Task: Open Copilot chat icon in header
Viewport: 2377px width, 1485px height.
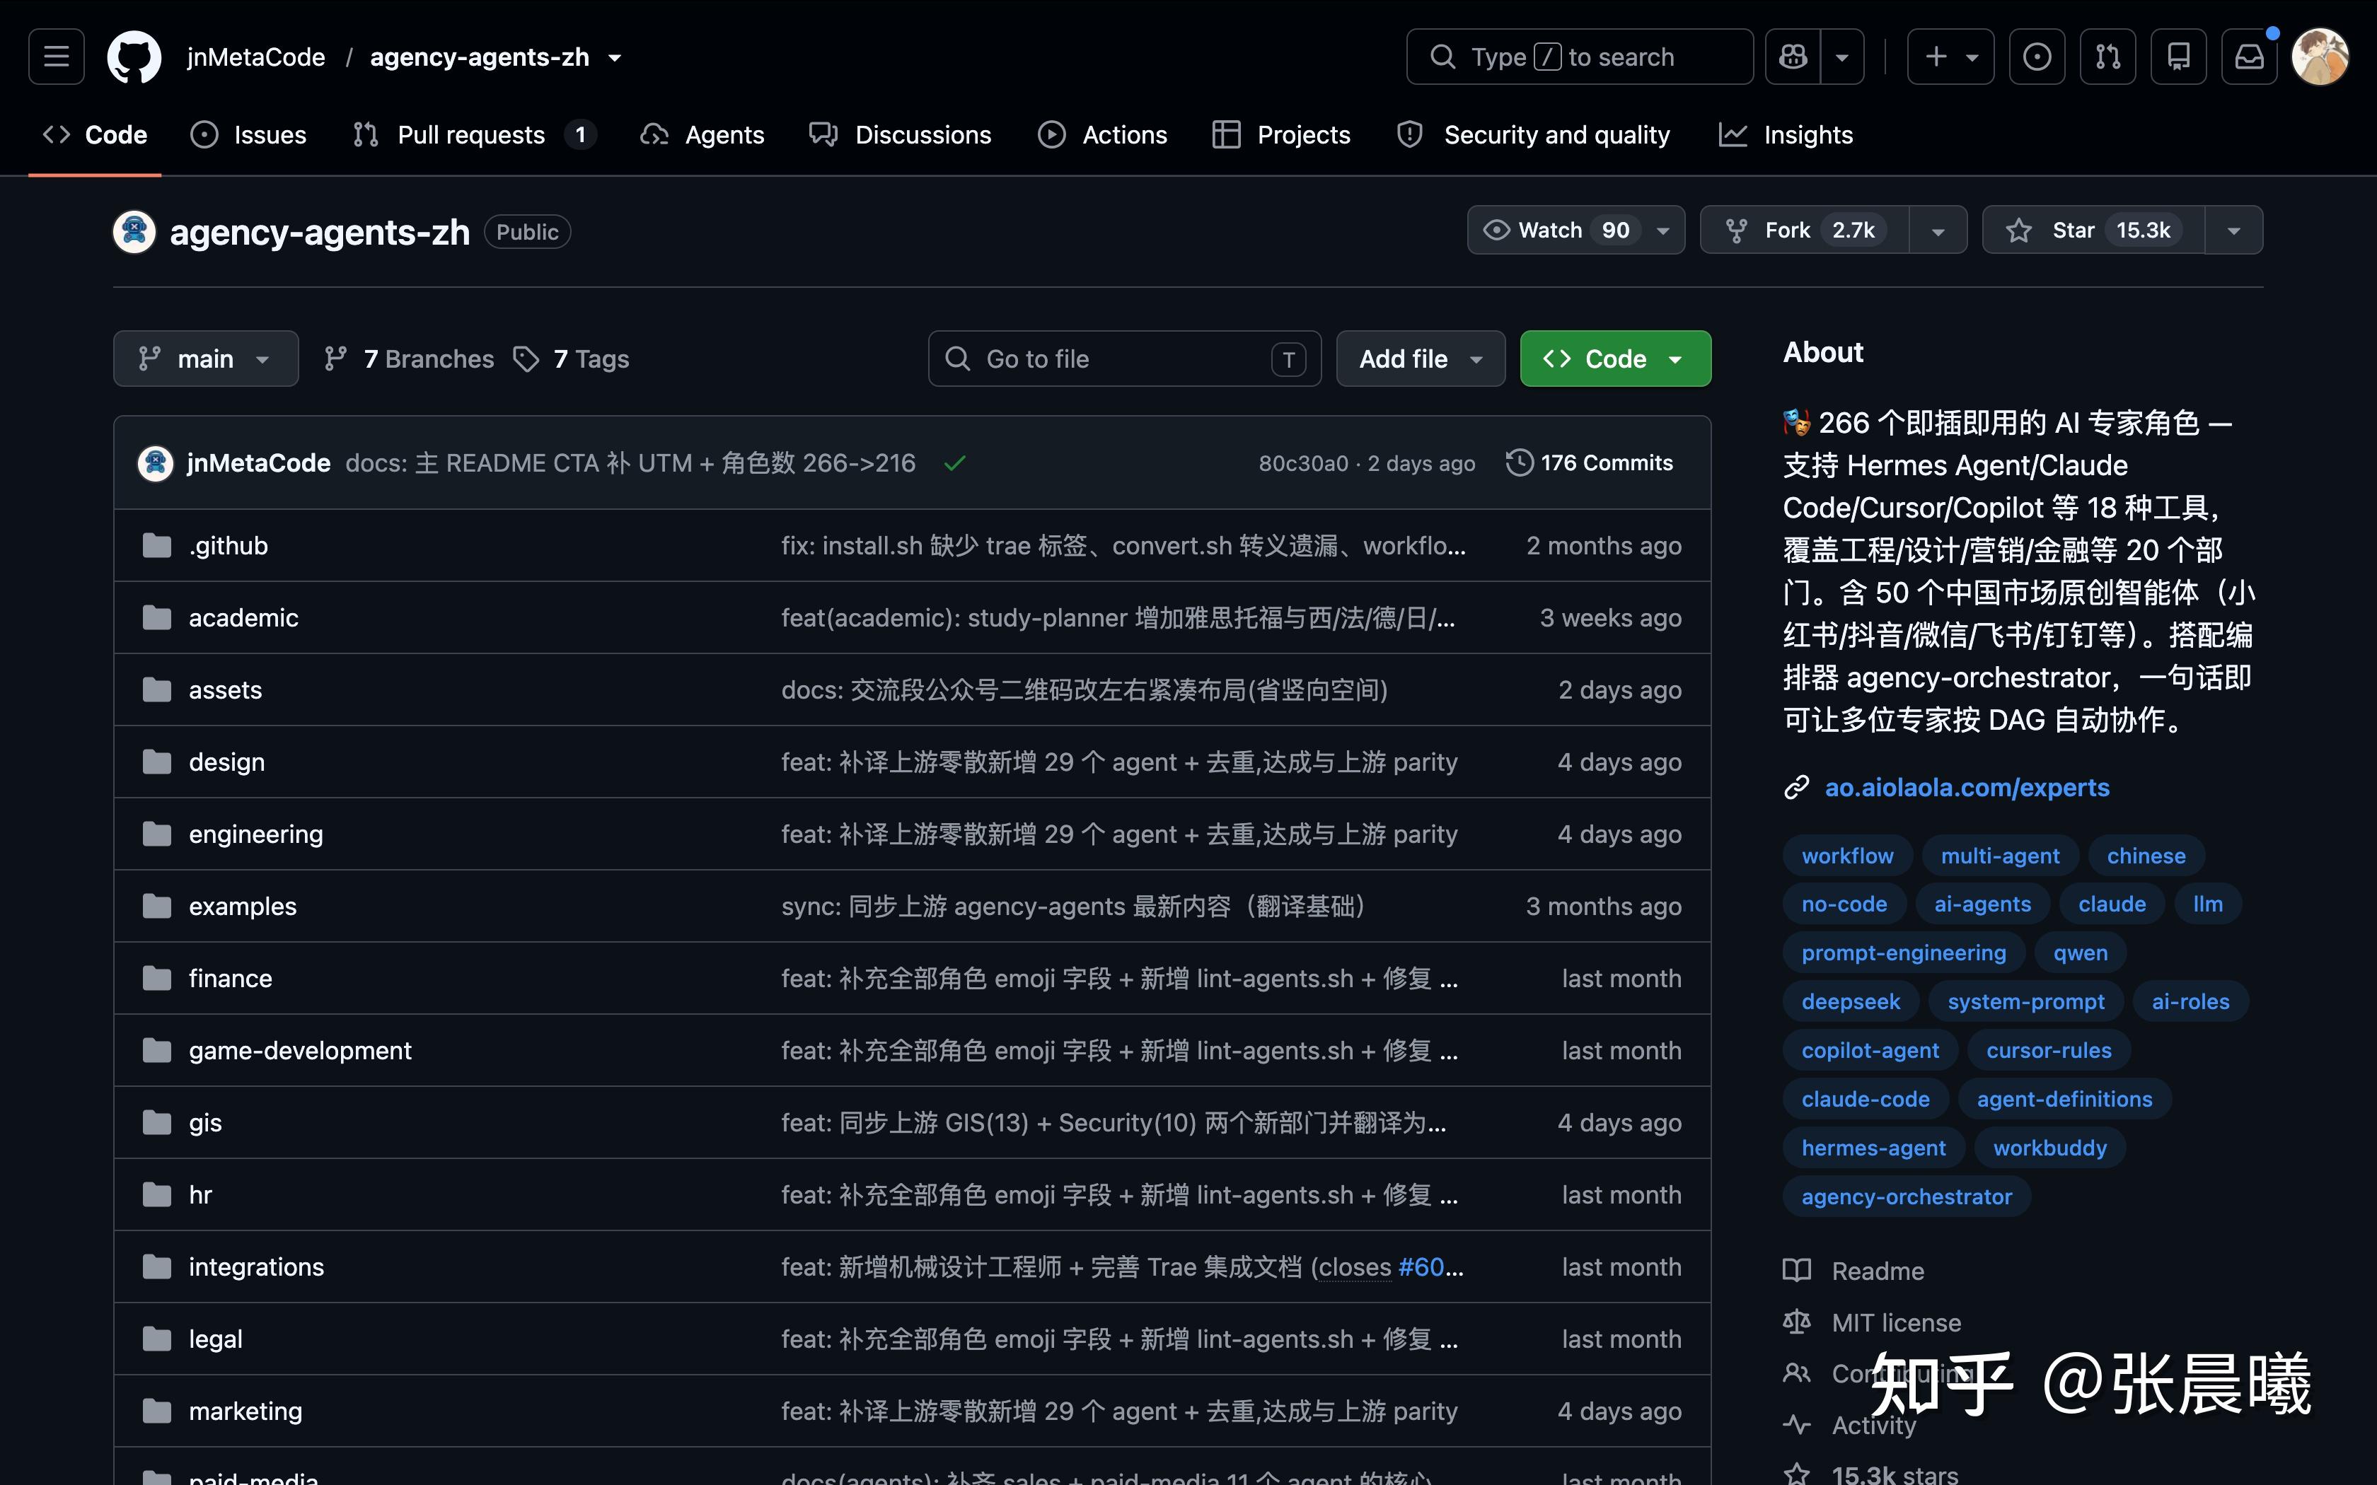Action: tap(1793, 57)
